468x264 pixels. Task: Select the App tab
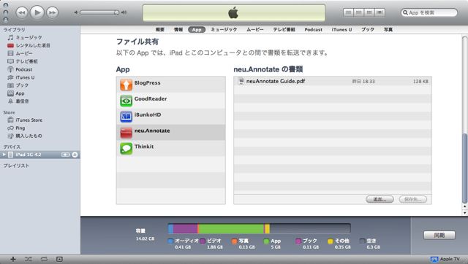(197, 29)
